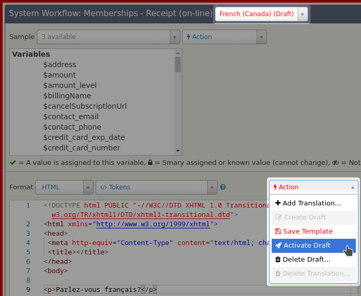Select the $contact_email variable
The image size is (361, 296).
point(71,117)
